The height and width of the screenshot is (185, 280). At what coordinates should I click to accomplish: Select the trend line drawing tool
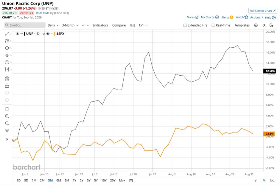[7, 34]
